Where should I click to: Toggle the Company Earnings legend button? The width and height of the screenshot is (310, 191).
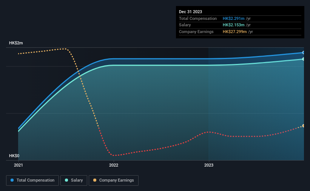(x=114, y=180)
